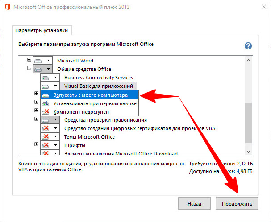Open install dropdown for Visual Basic для приложений
271x222 pixels.
[x=50, y=86]
